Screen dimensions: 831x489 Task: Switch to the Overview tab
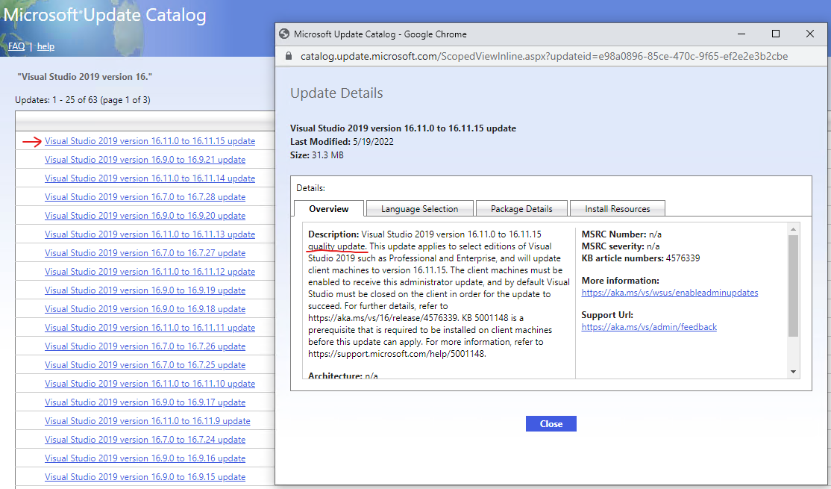tap(328, 209)
